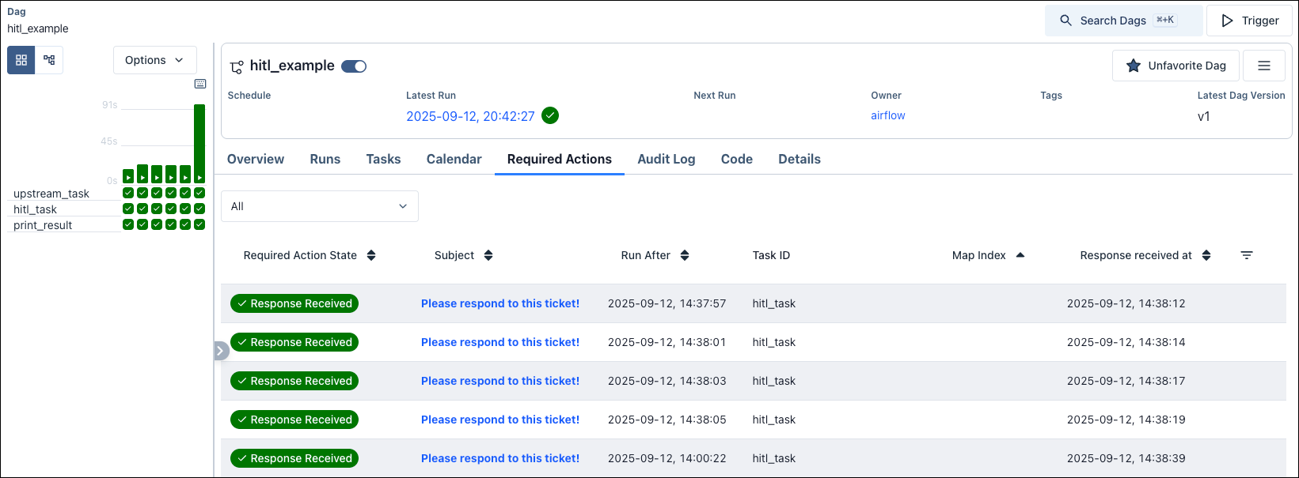The height and width of the screenshot is (478, 1299).
Task: Sort by Required Action State column
Action: (x=371, y=255)
